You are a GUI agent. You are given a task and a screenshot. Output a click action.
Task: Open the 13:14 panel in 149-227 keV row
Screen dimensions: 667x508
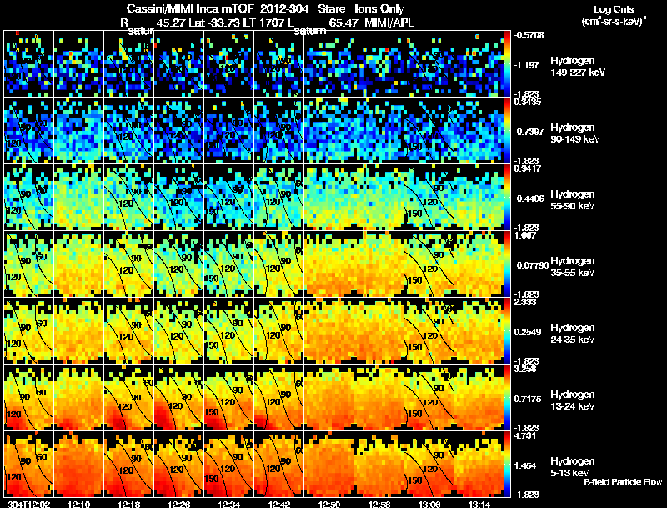pos(479,64)
